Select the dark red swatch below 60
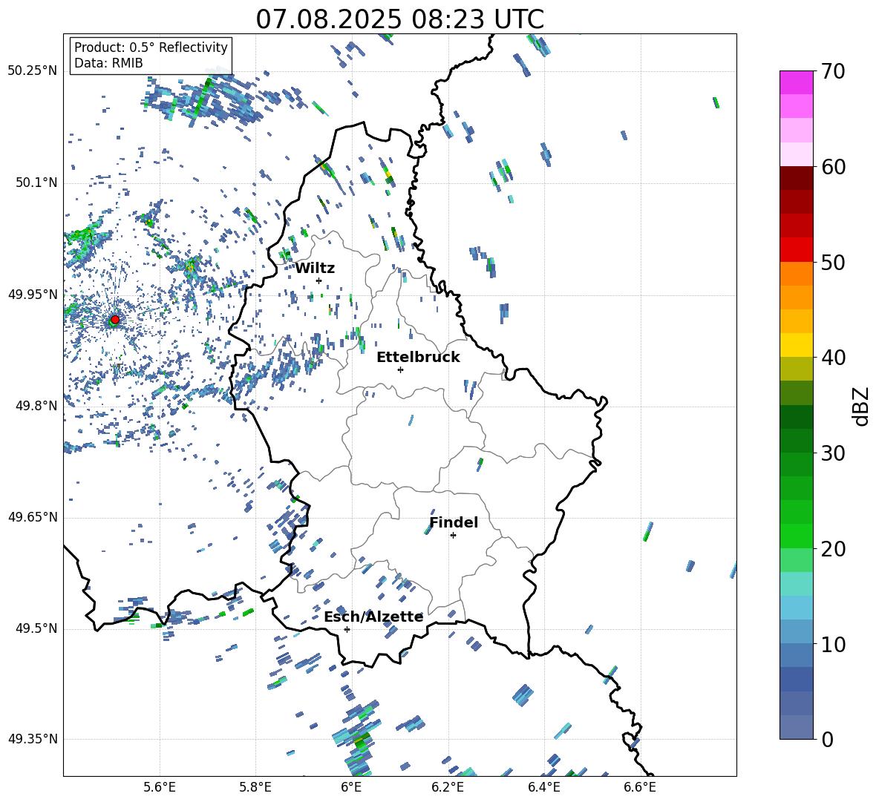The image size is (879, 802). (x=796, y=178)
